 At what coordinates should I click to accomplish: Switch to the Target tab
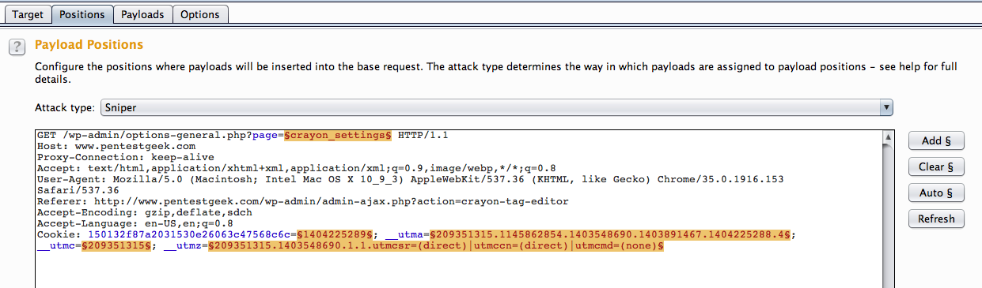28,14
